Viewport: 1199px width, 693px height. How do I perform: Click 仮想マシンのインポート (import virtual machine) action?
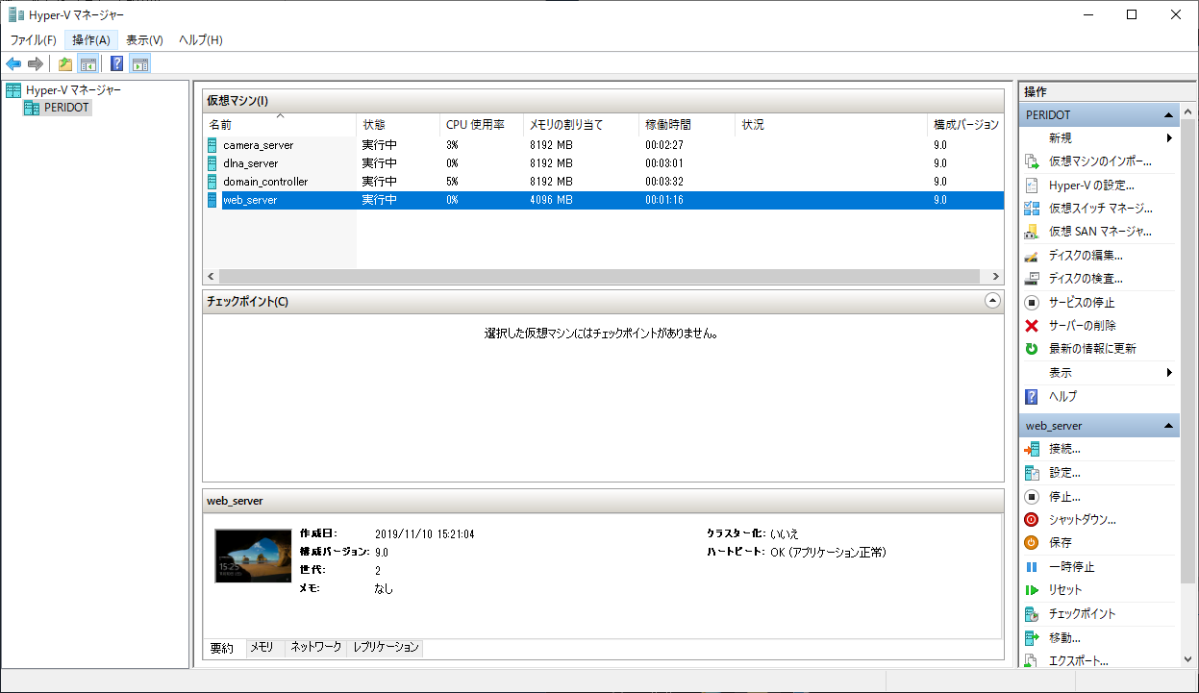(x=1099, y=161)
